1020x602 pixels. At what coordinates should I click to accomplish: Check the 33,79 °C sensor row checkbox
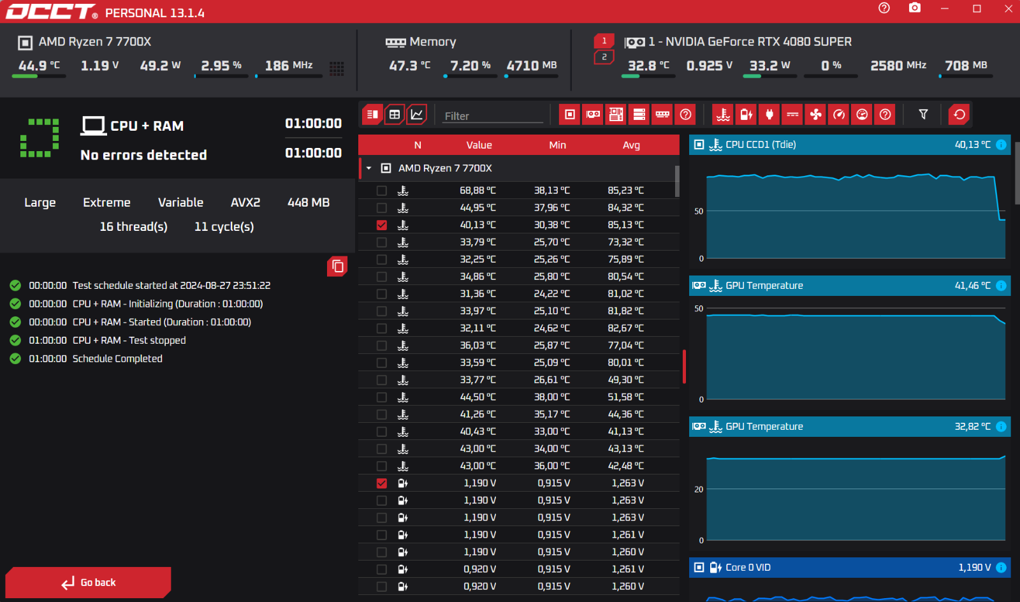click(381, 242)
